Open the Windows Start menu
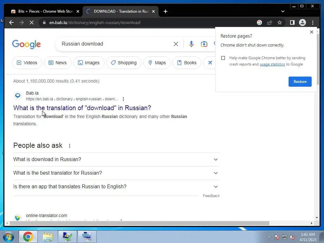The image size is (324, 243). click(x=9, y=236)
